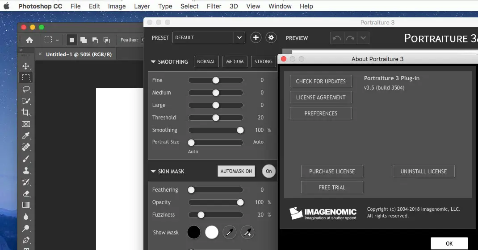Select the Rectangular Marquee tool
This screenshot has height=250, width=478.
pyautogui.click(x=26, y=78)
